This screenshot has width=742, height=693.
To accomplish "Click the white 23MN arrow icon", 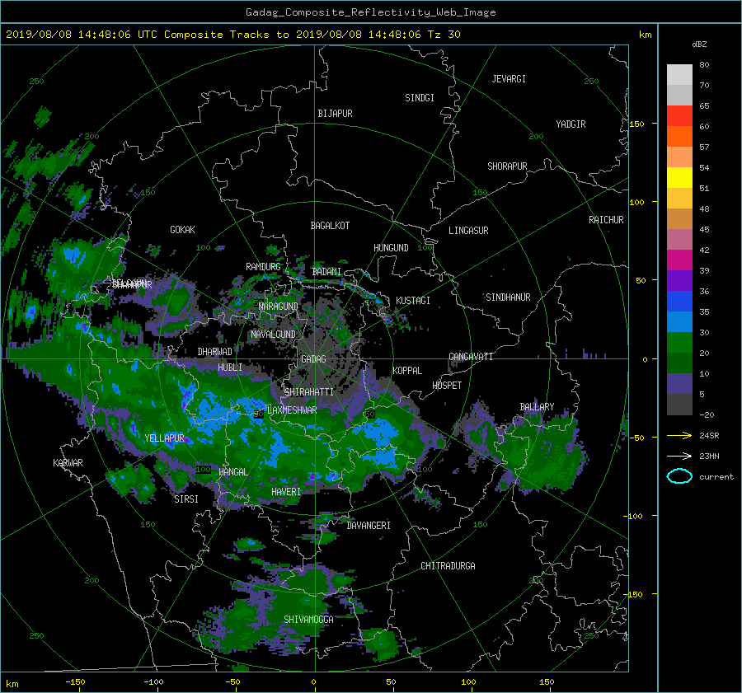I will [x=679, y=456].
